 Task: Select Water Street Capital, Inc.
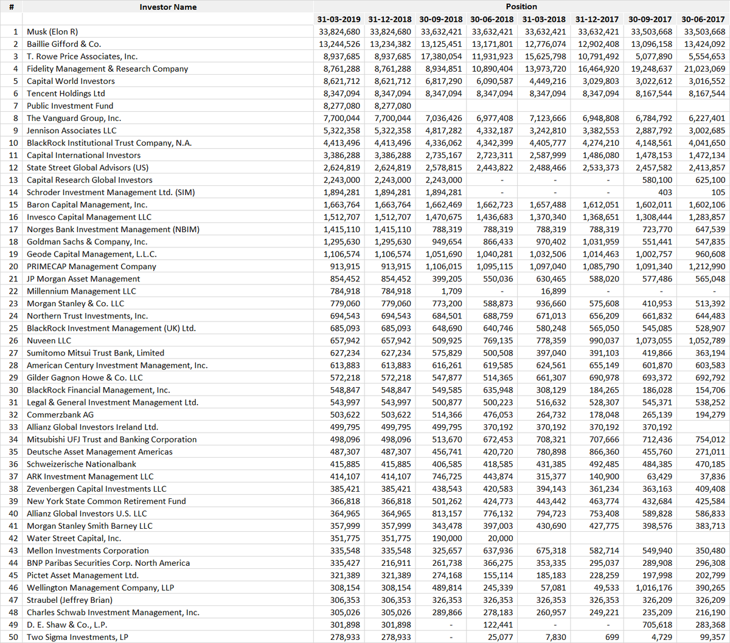(74, 538)
